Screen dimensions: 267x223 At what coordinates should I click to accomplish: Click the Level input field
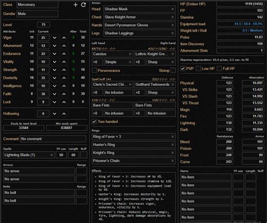43,25
